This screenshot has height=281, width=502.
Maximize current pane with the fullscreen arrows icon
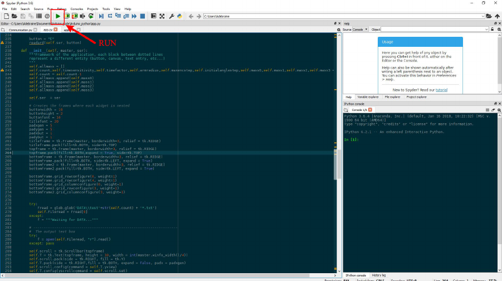(x=162, y=16)
